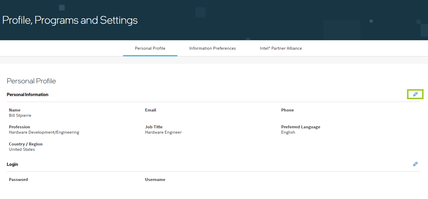Switch to the Personal Profile tab
Screen dimensions: 428x199
pyautogui.click(x=150, y=48)
